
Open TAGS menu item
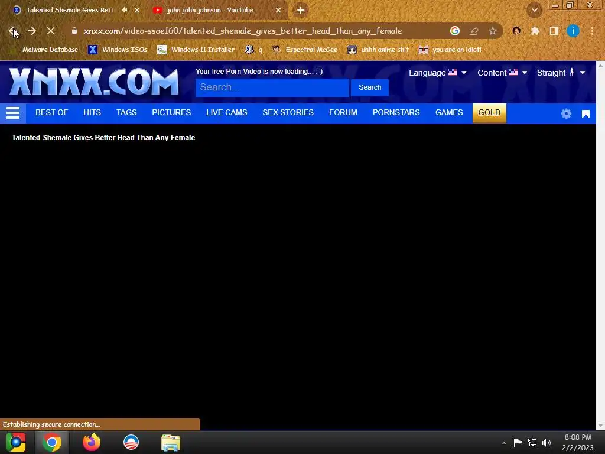126,113
